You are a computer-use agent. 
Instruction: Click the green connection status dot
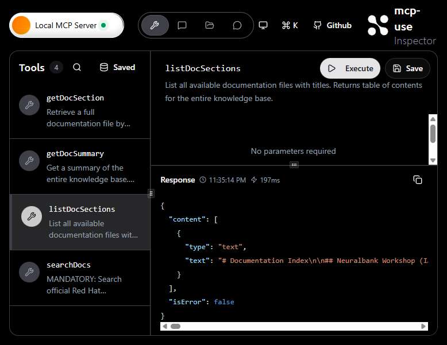coord(103,25)
